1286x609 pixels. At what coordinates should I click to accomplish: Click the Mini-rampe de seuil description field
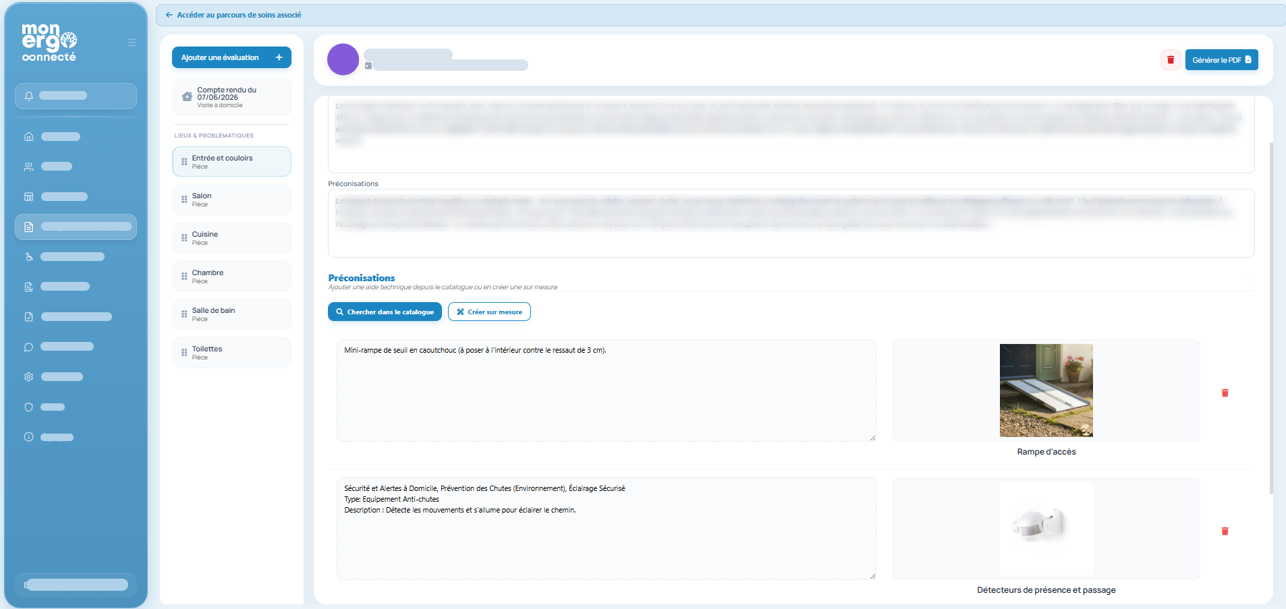pyautogui.click(x=606, y=390)
